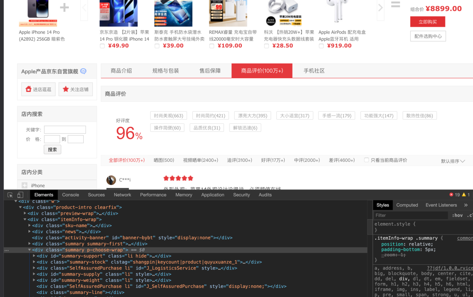Click the 关键字 keyword input field
The height and width of the screenshot is (297, 473).
[65, 130]
